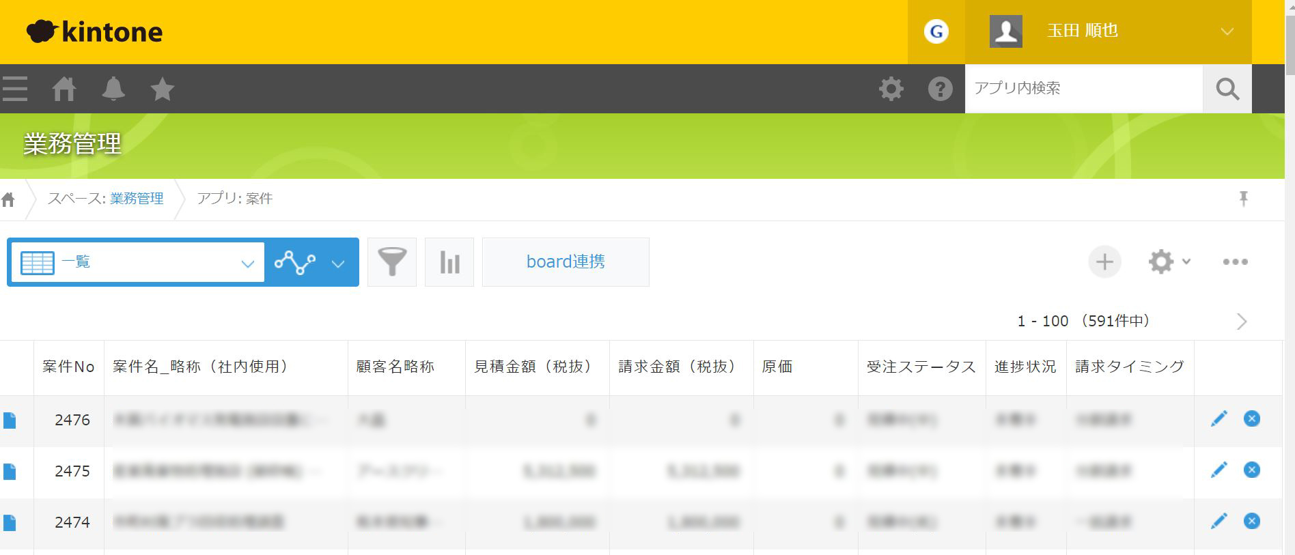Image resolution: width=1295 pixels, height=555 pixels.
Task: Open the 業務管理 space link
Action: 137,199
